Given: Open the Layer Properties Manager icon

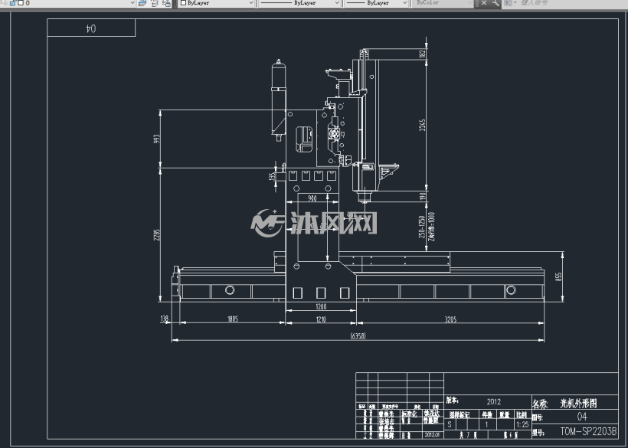Looking at the screenshot, I should click(x=142, y=3).
